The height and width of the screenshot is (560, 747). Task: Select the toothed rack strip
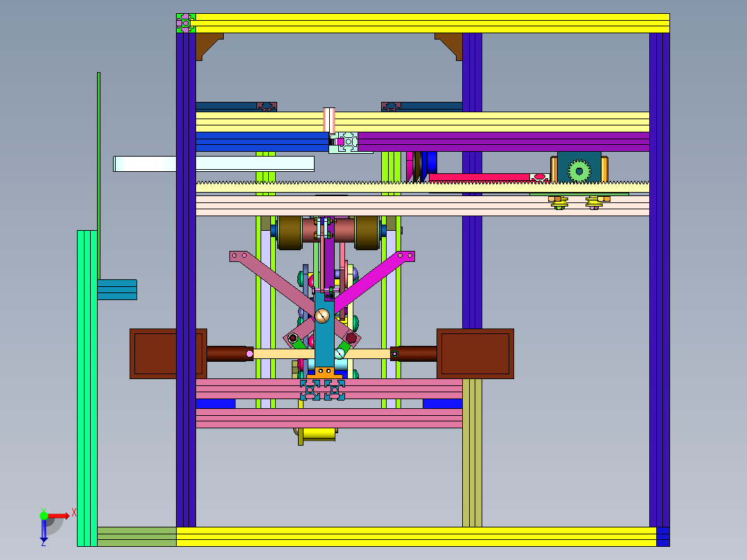point(423,186)
